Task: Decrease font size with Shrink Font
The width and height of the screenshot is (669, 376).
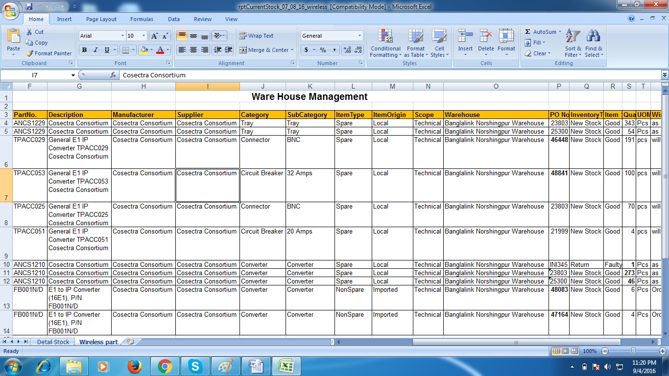Action: pos(165,36)
